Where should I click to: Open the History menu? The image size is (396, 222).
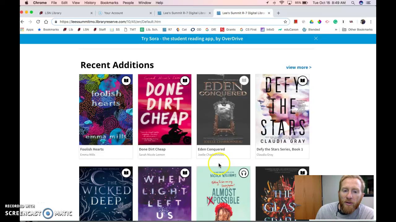click(x=90, y=3)
